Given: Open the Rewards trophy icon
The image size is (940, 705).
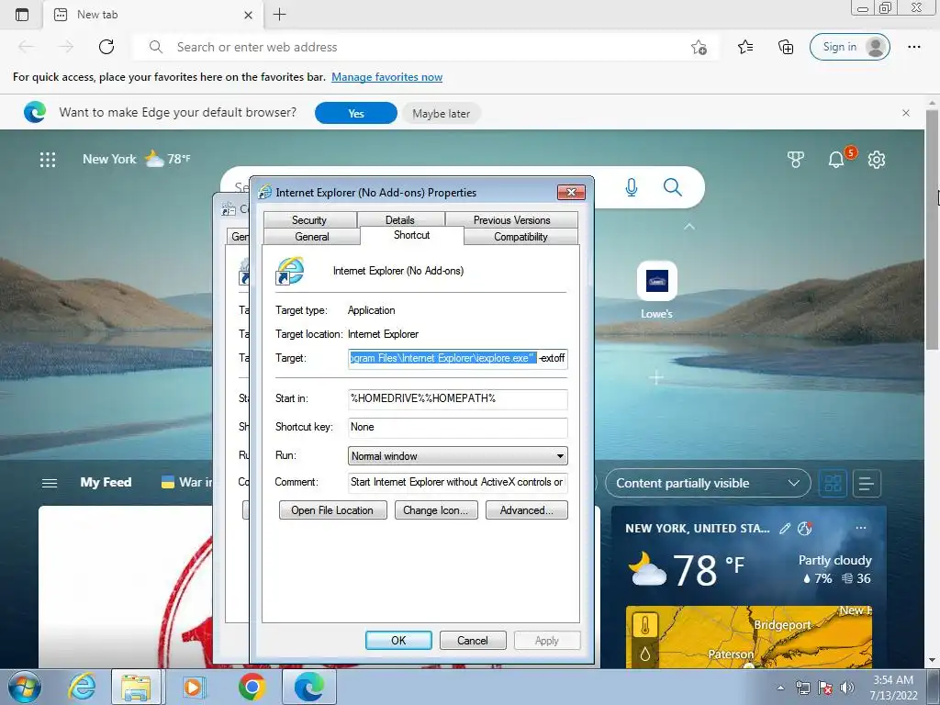Looking at the screenshot, I should pyautogui.click(x=796, y=160).
